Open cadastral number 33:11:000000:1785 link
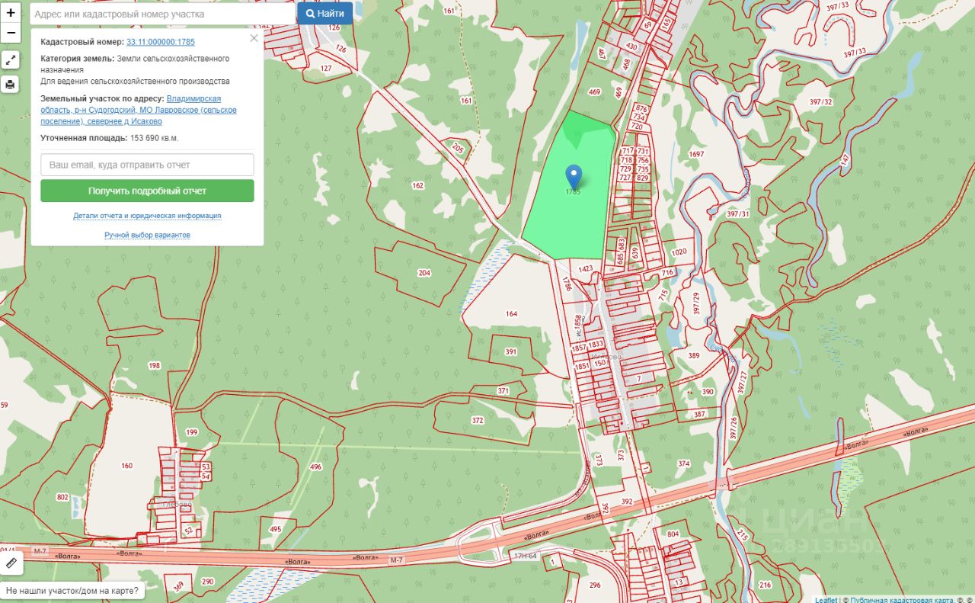The width and height of the screenshot is (975, 603). tap(161, 42)
